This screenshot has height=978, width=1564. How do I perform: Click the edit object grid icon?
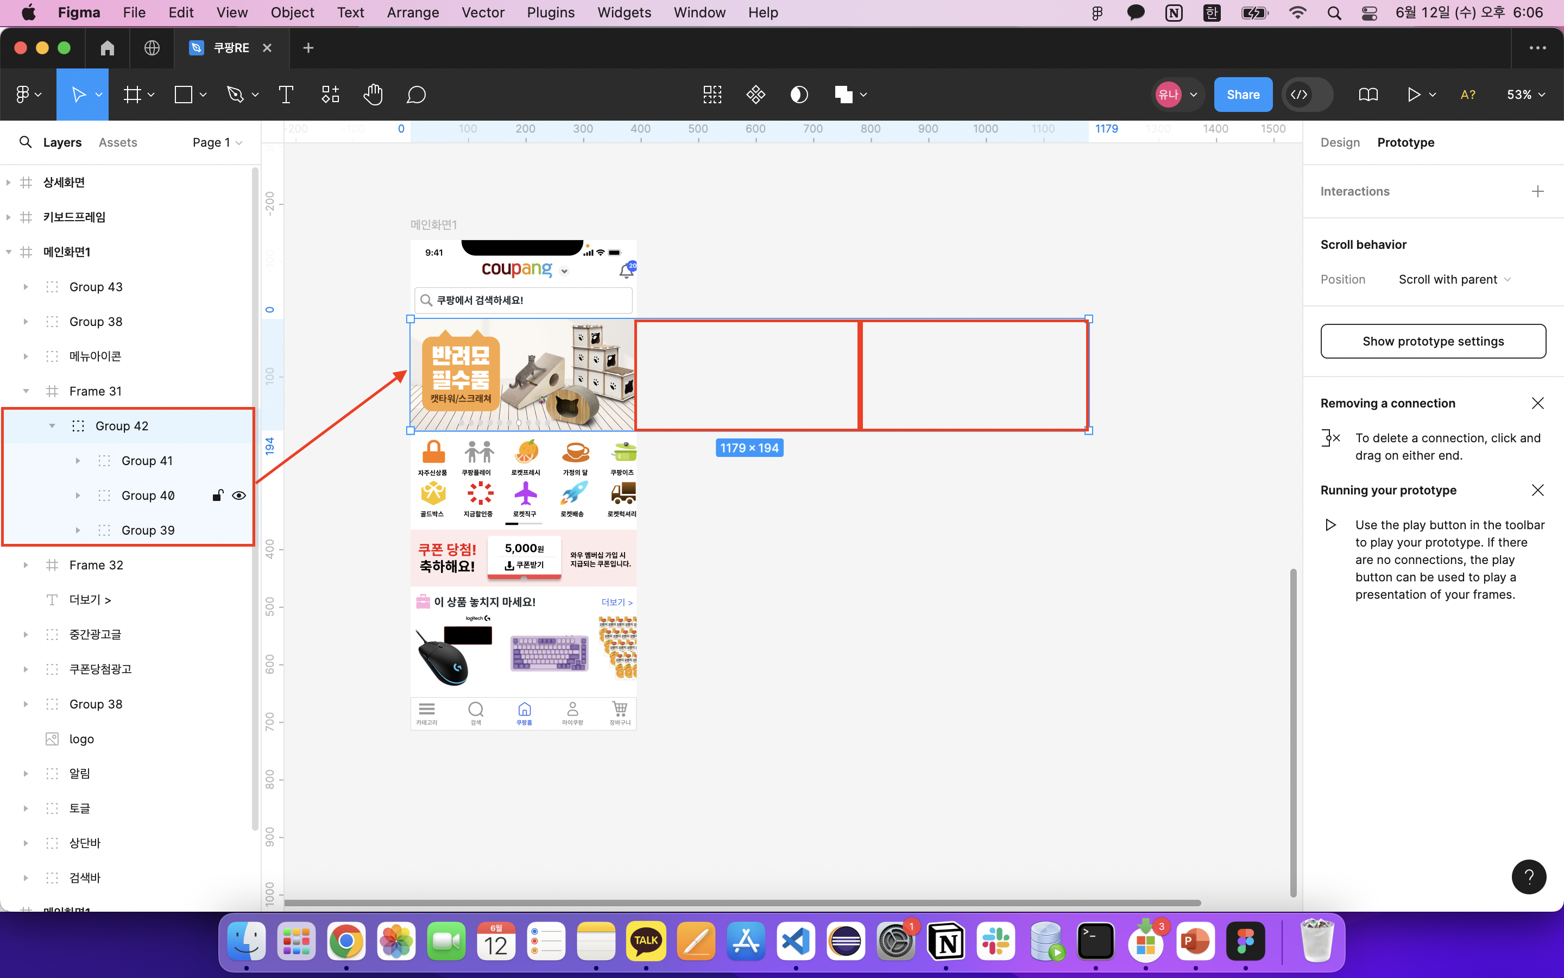712,95
